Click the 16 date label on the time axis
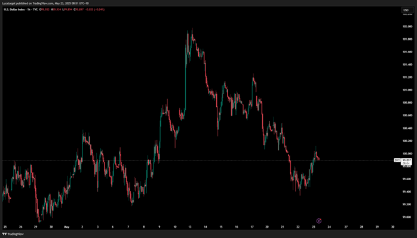417x238 pixels. (x=237, y=227)
